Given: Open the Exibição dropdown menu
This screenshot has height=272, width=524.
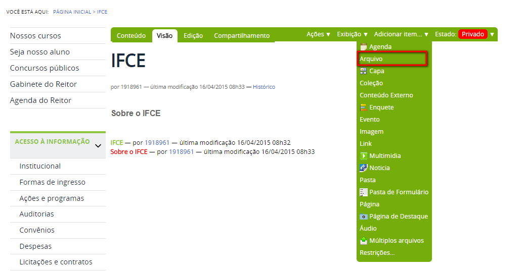Looking at the screenshot, I should tap(352, 34).
